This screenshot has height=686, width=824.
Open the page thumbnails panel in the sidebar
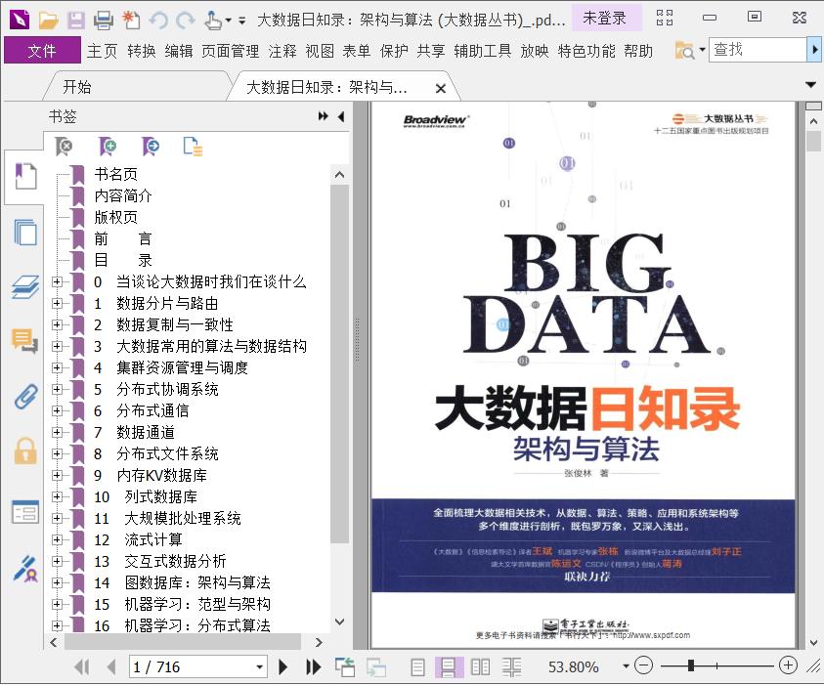pos(25,233)
